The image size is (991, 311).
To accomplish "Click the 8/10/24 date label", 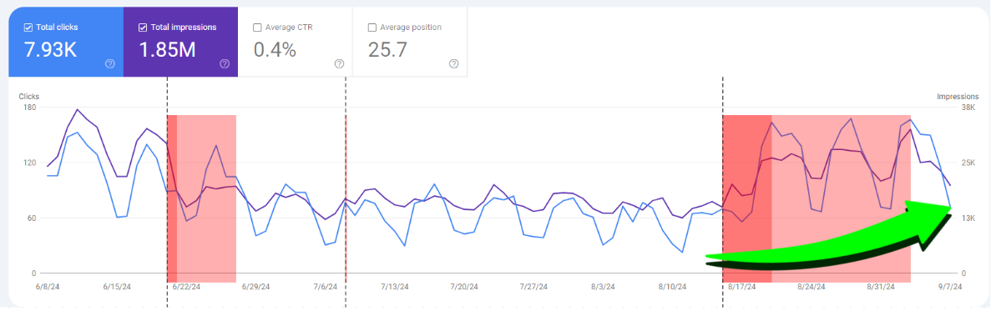I will [672, 286].
